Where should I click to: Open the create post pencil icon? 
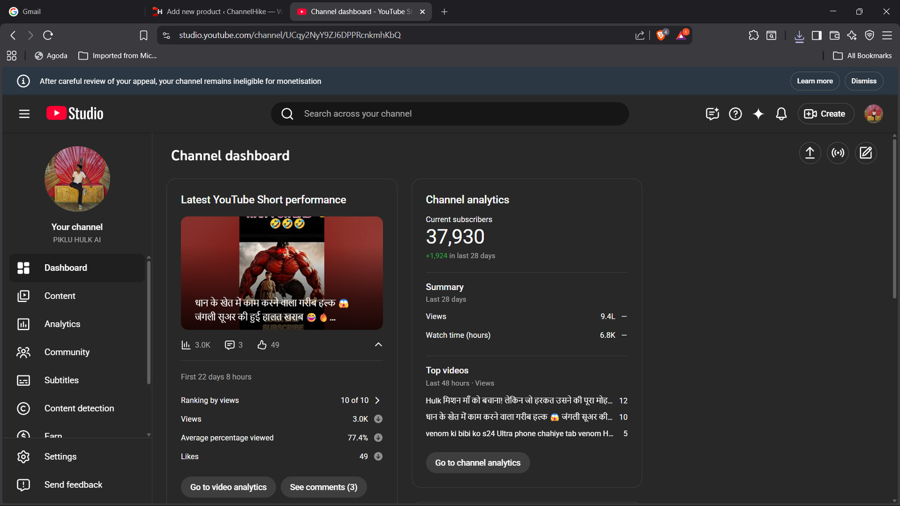866,153
